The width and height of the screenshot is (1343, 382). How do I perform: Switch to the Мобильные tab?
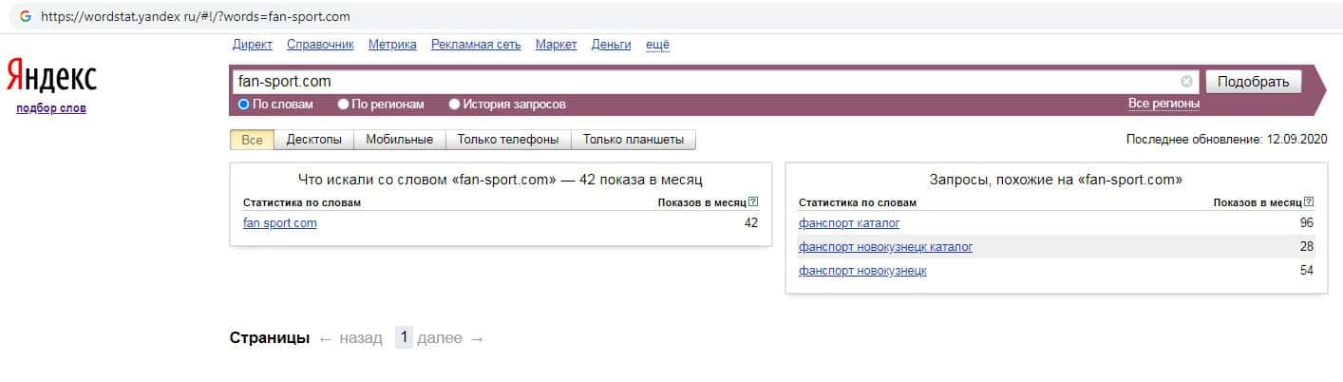(x=400, y=140)
